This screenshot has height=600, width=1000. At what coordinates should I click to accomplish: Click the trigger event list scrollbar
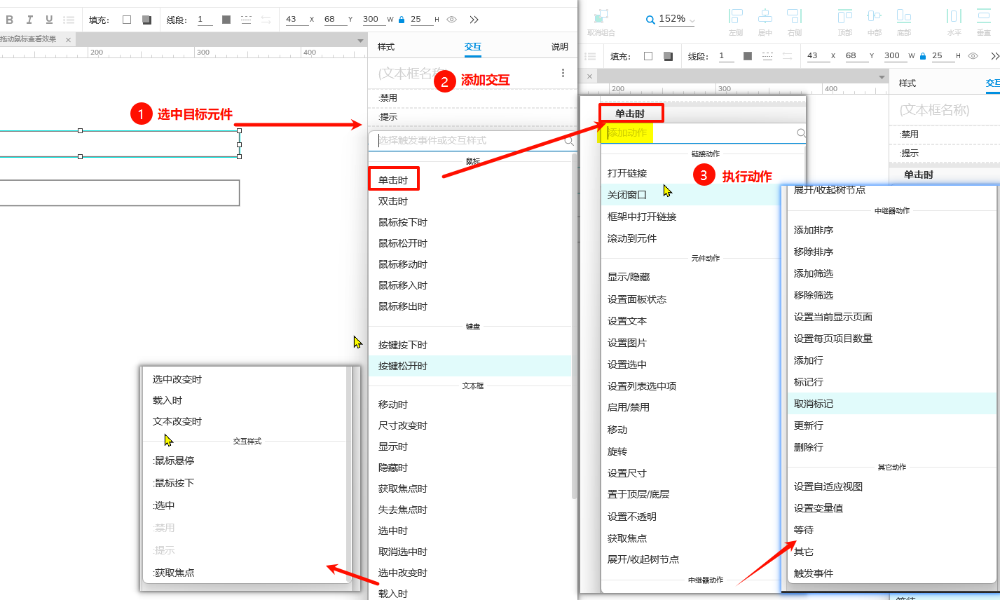coord(575,326)
